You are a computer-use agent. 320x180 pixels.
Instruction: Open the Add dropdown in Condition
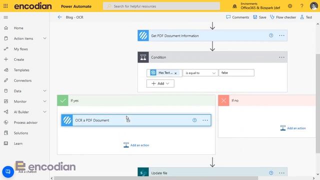[x=160, y=83]
